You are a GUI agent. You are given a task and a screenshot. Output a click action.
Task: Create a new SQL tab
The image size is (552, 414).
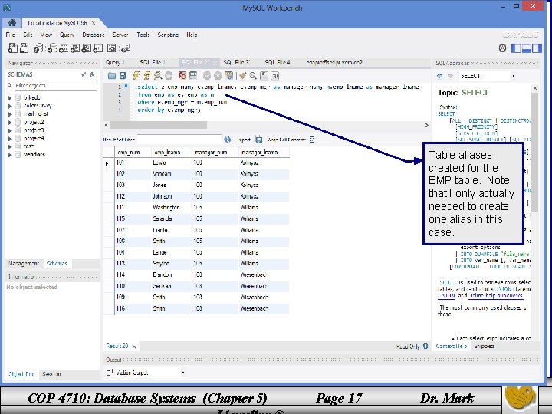pos(13,48)
